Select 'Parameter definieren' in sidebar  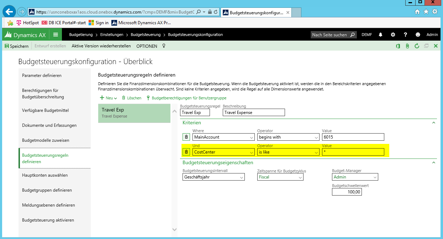pyautogui.click(x=42, y=76)
